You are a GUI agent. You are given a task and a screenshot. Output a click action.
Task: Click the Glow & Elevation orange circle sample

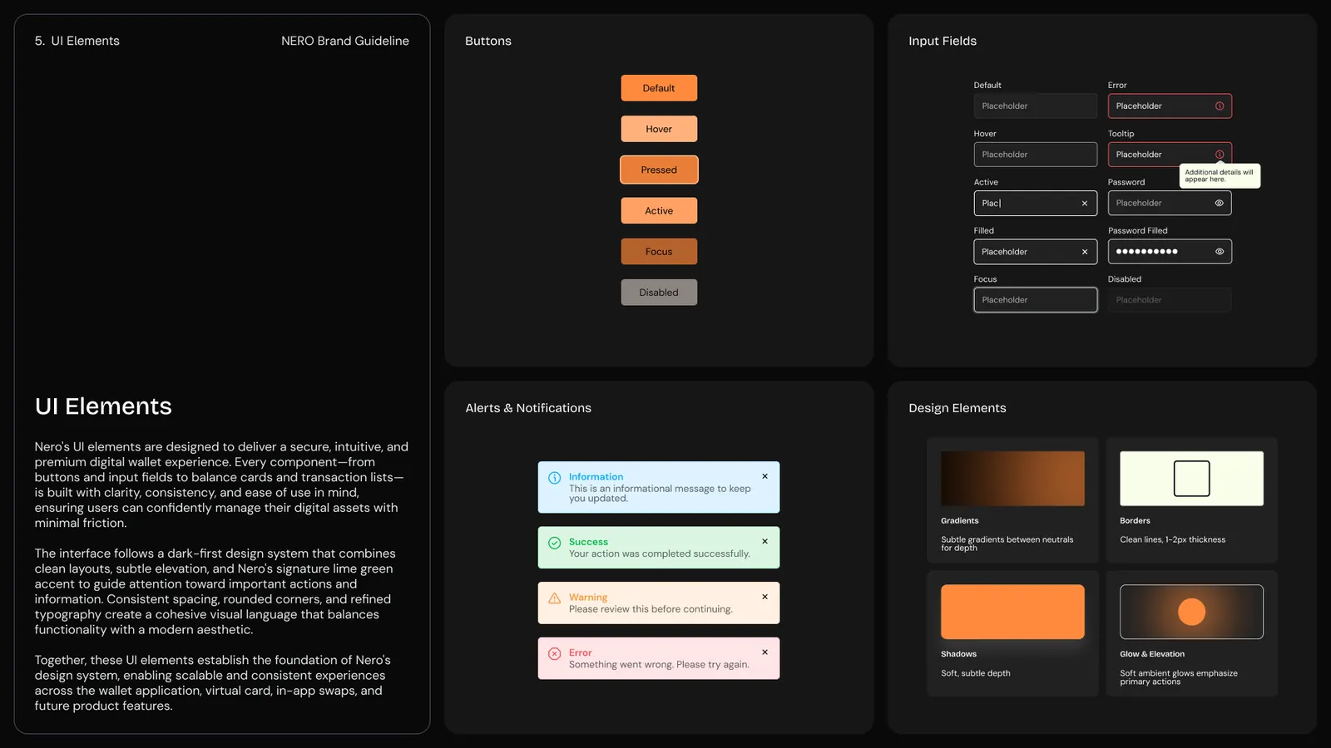(x=1191, y=612)
